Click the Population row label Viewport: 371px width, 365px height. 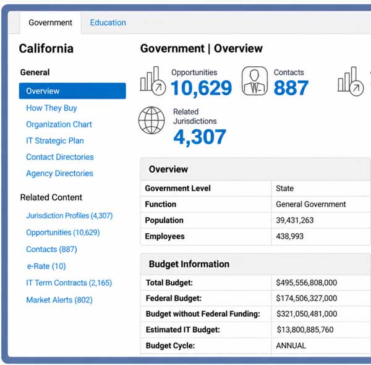[x=164, y=220]
